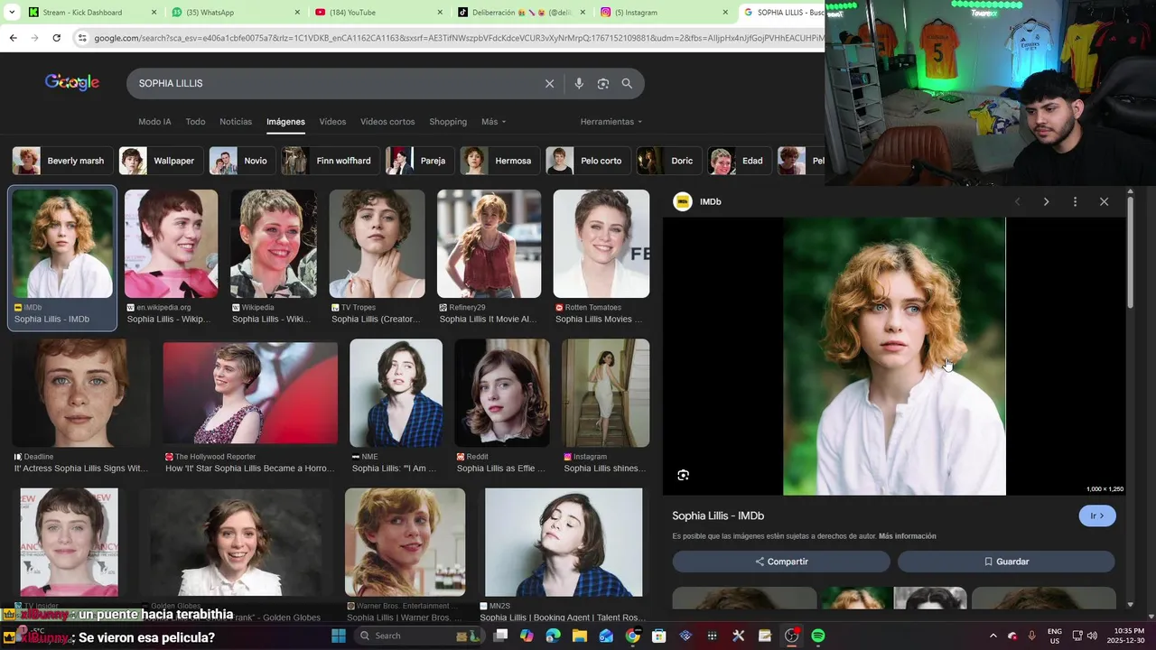Viewport: 1156px width, 650px height.
Task: Open the Windows Start menu
Action: point(339,636)
